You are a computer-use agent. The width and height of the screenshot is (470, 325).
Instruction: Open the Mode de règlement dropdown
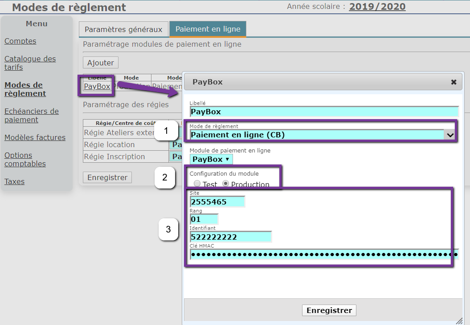pyautogui.click(x=322, y=135)
